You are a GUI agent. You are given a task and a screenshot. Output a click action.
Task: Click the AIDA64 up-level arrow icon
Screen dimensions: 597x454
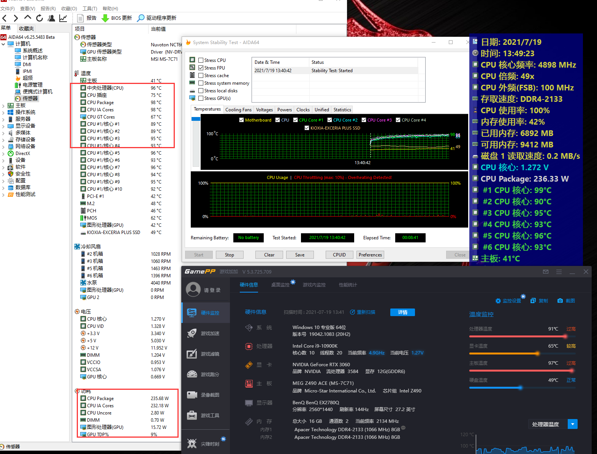[x=27, y=17]
